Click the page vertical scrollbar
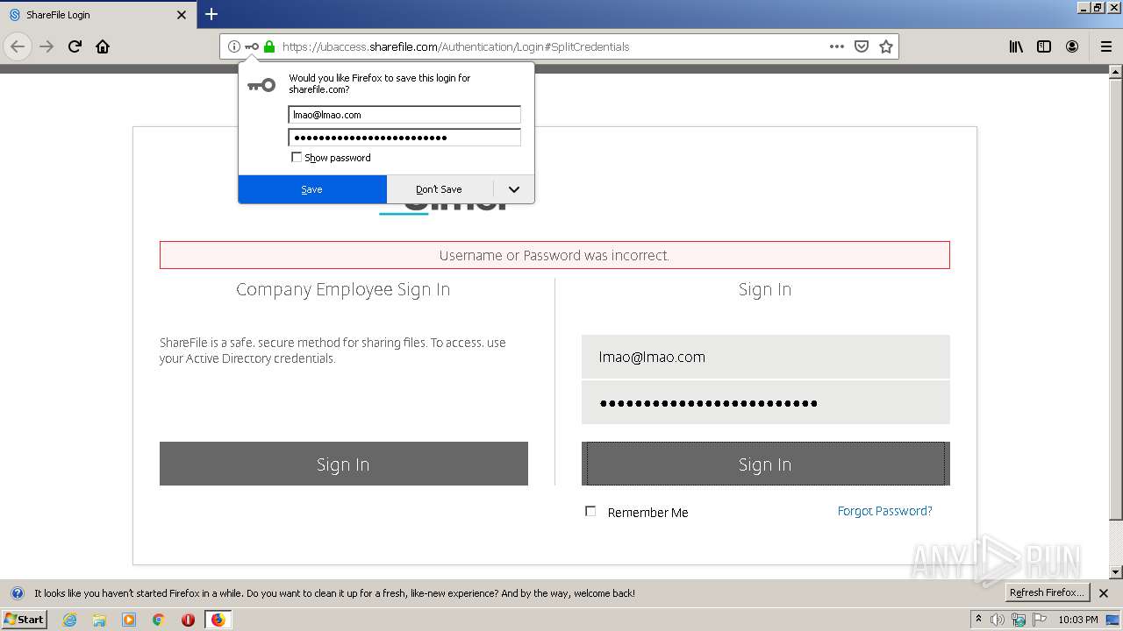1123x631 pixels. coord(1116,322)
